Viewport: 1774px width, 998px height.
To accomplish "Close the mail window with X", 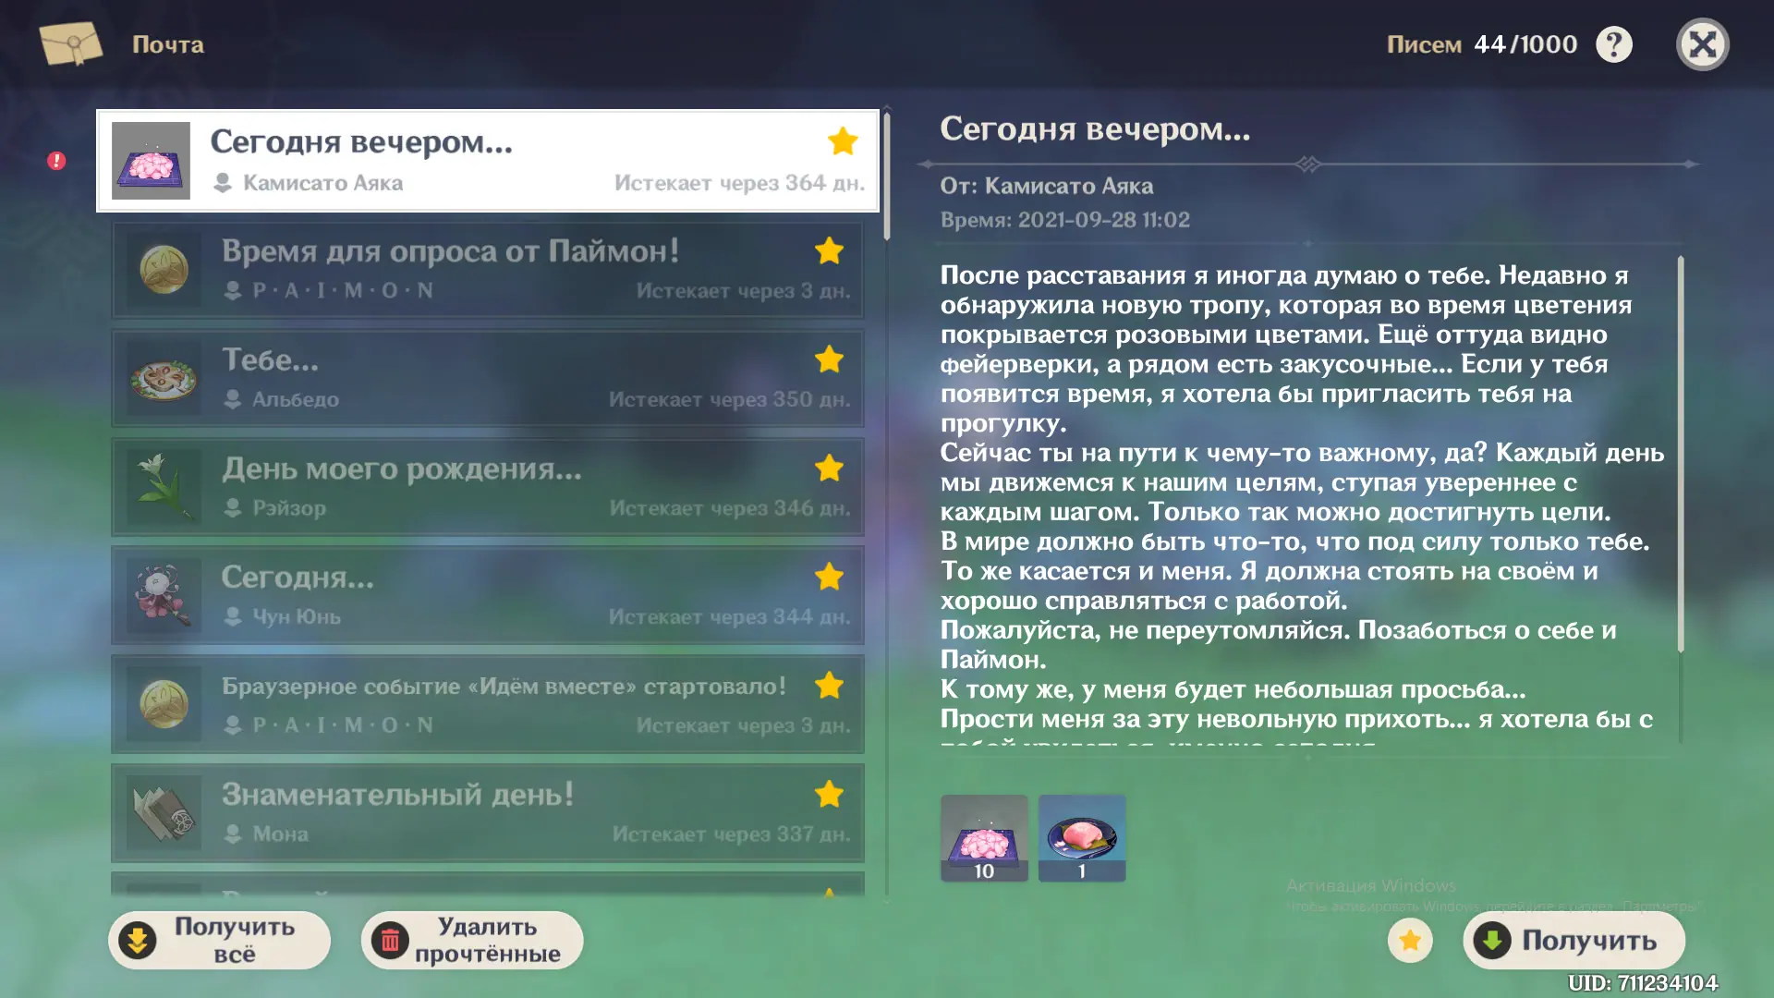I will click(1702, 44).
